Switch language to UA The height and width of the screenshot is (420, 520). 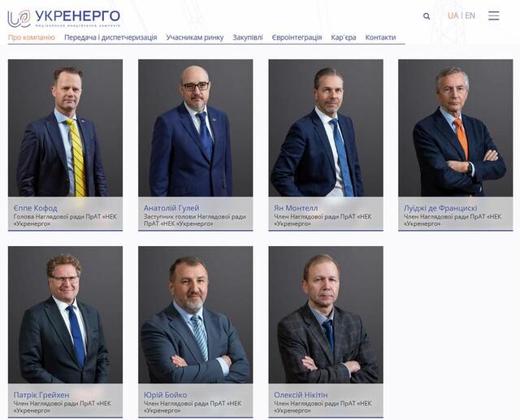point(453,15)
